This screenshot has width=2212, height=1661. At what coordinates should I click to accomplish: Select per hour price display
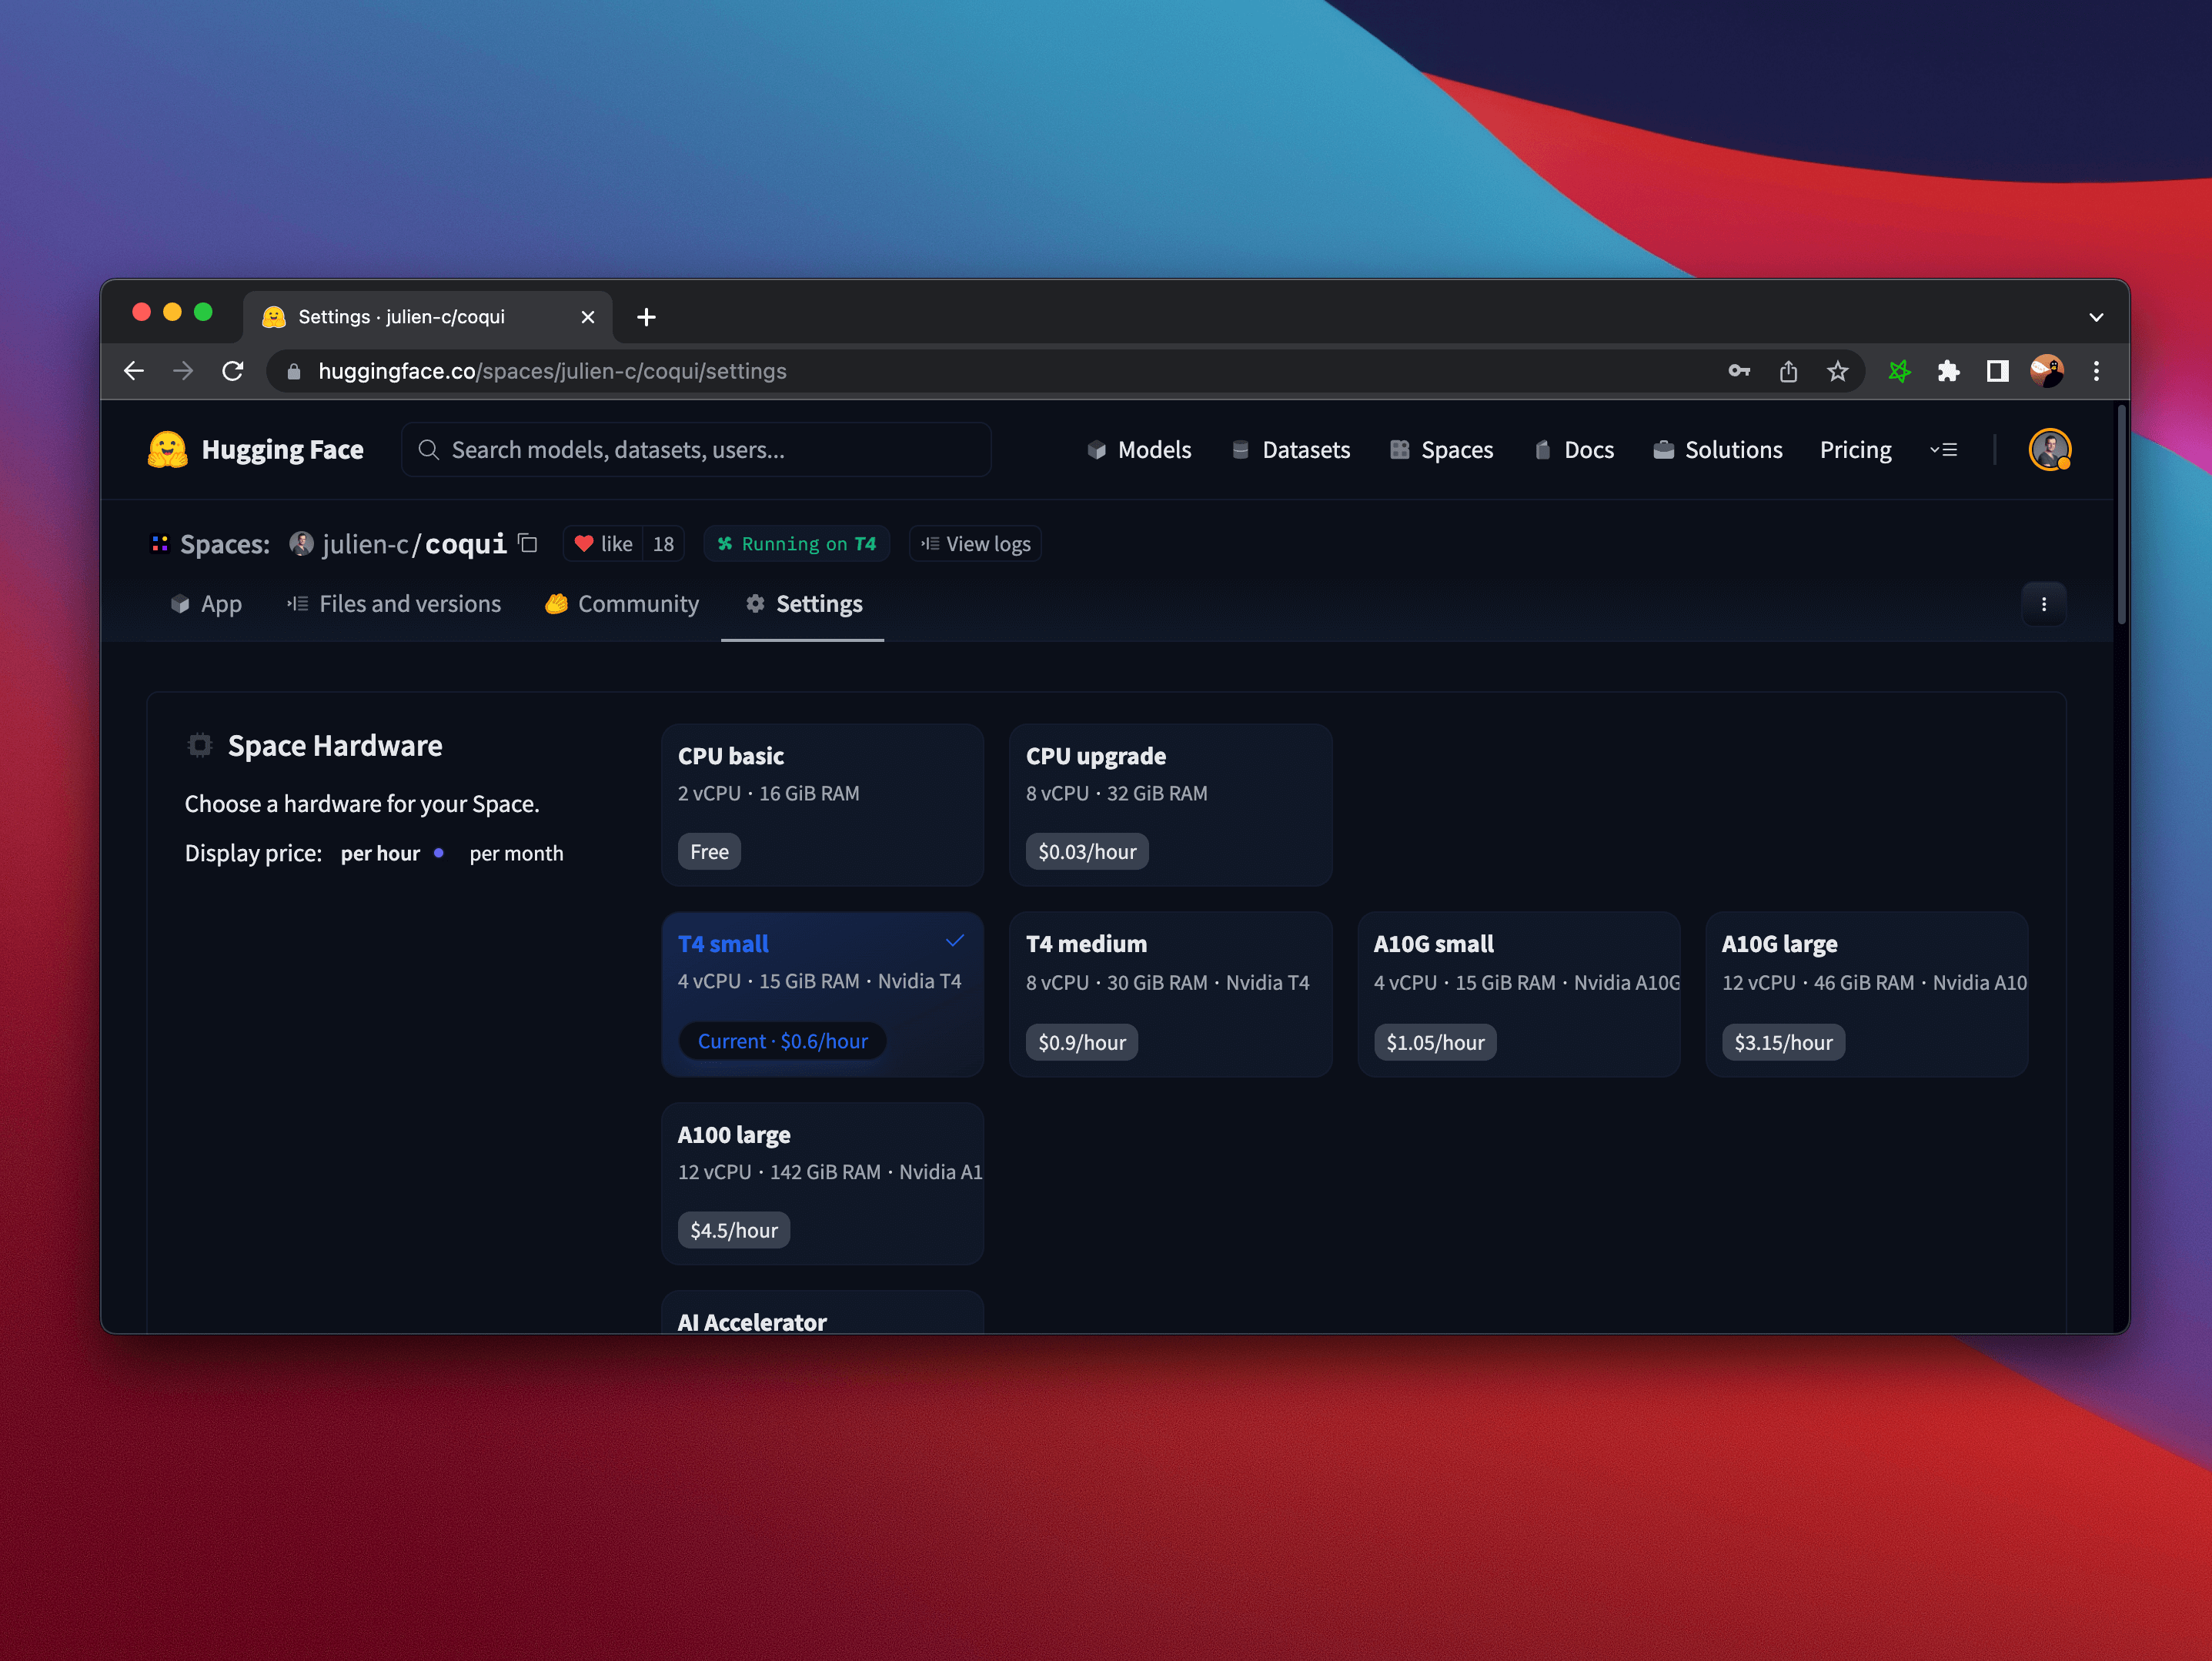click(381, 853)
